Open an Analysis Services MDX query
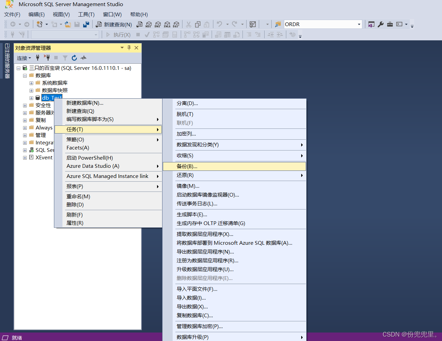Viewport: 442px width, 341px height. pyautogui.click(x=149, y=24)
